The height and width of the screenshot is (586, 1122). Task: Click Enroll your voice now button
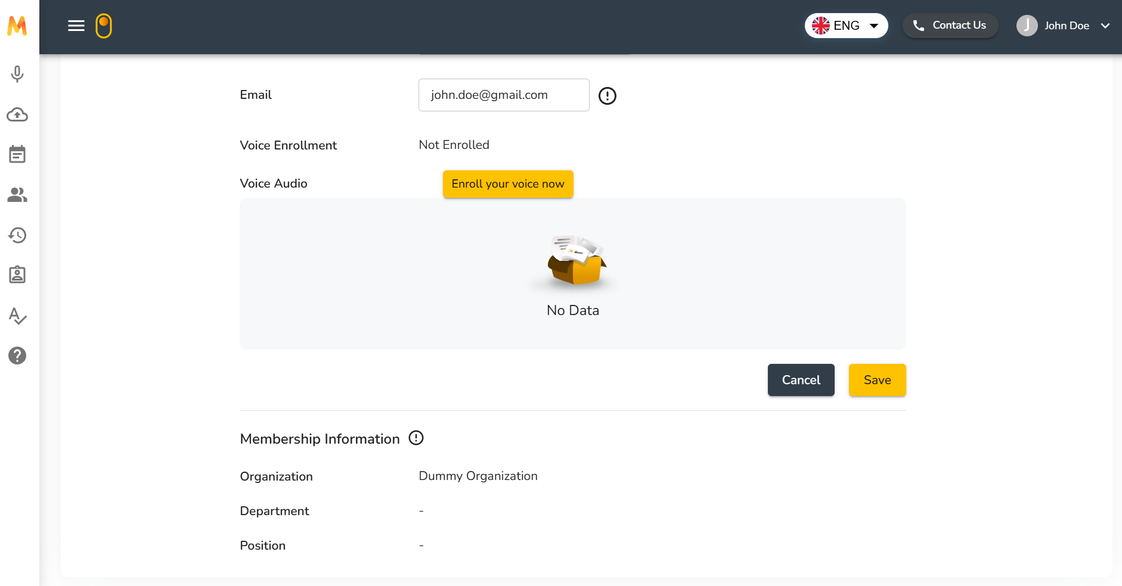[508, 184]
